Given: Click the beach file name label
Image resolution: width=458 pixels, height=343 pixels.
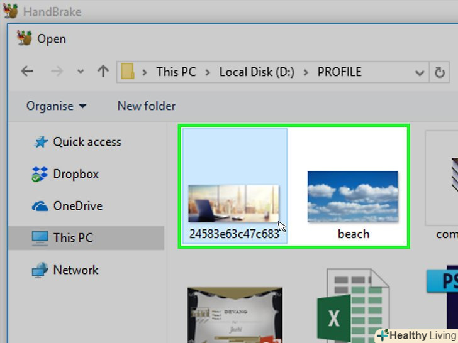Looking at the screenshot, I should [x=354, y=234].
